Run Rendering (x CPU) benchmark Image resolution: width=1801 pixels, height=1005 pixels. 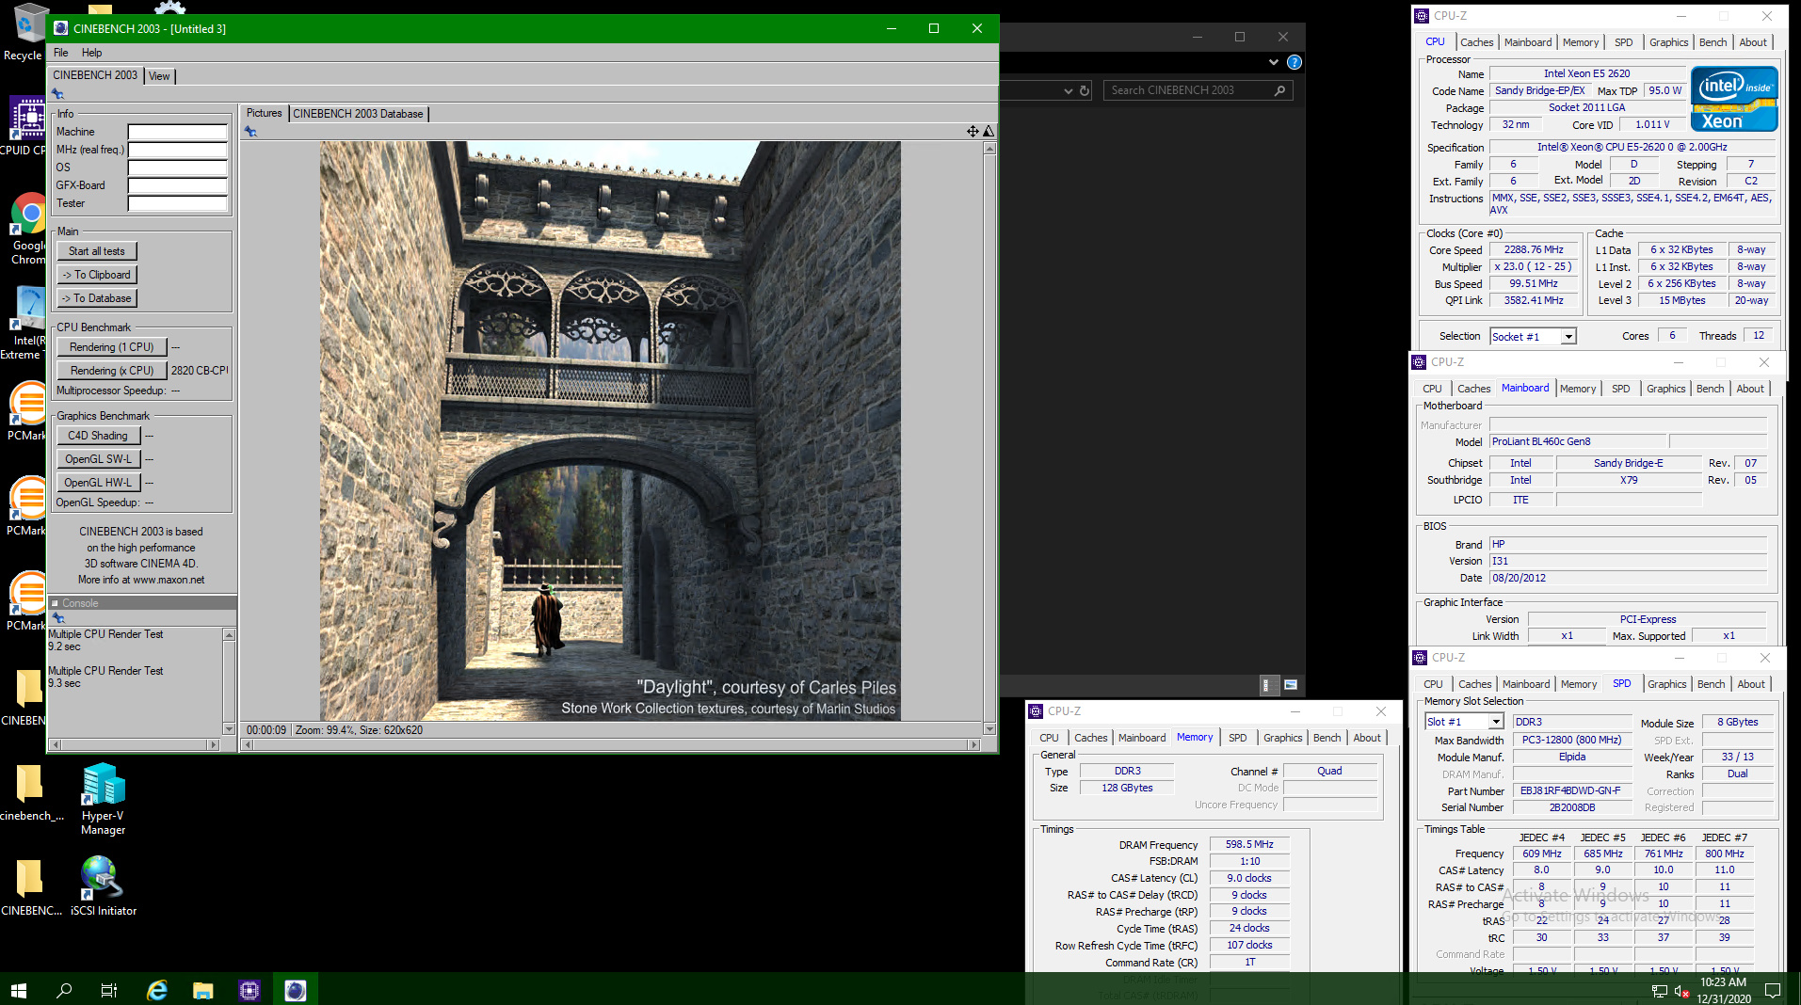(x=111, y=371)
